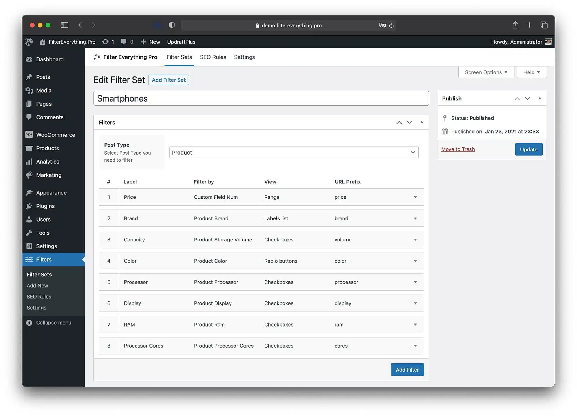Screen dimensions: 577x416
Task: Click the privacy shield icon
Action: click(172, 25)
